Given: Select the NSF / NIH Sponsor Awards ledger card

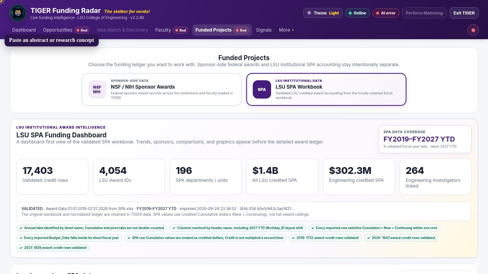Looking at the screenshot, I should pyautogui.click(x=162, y=89).
